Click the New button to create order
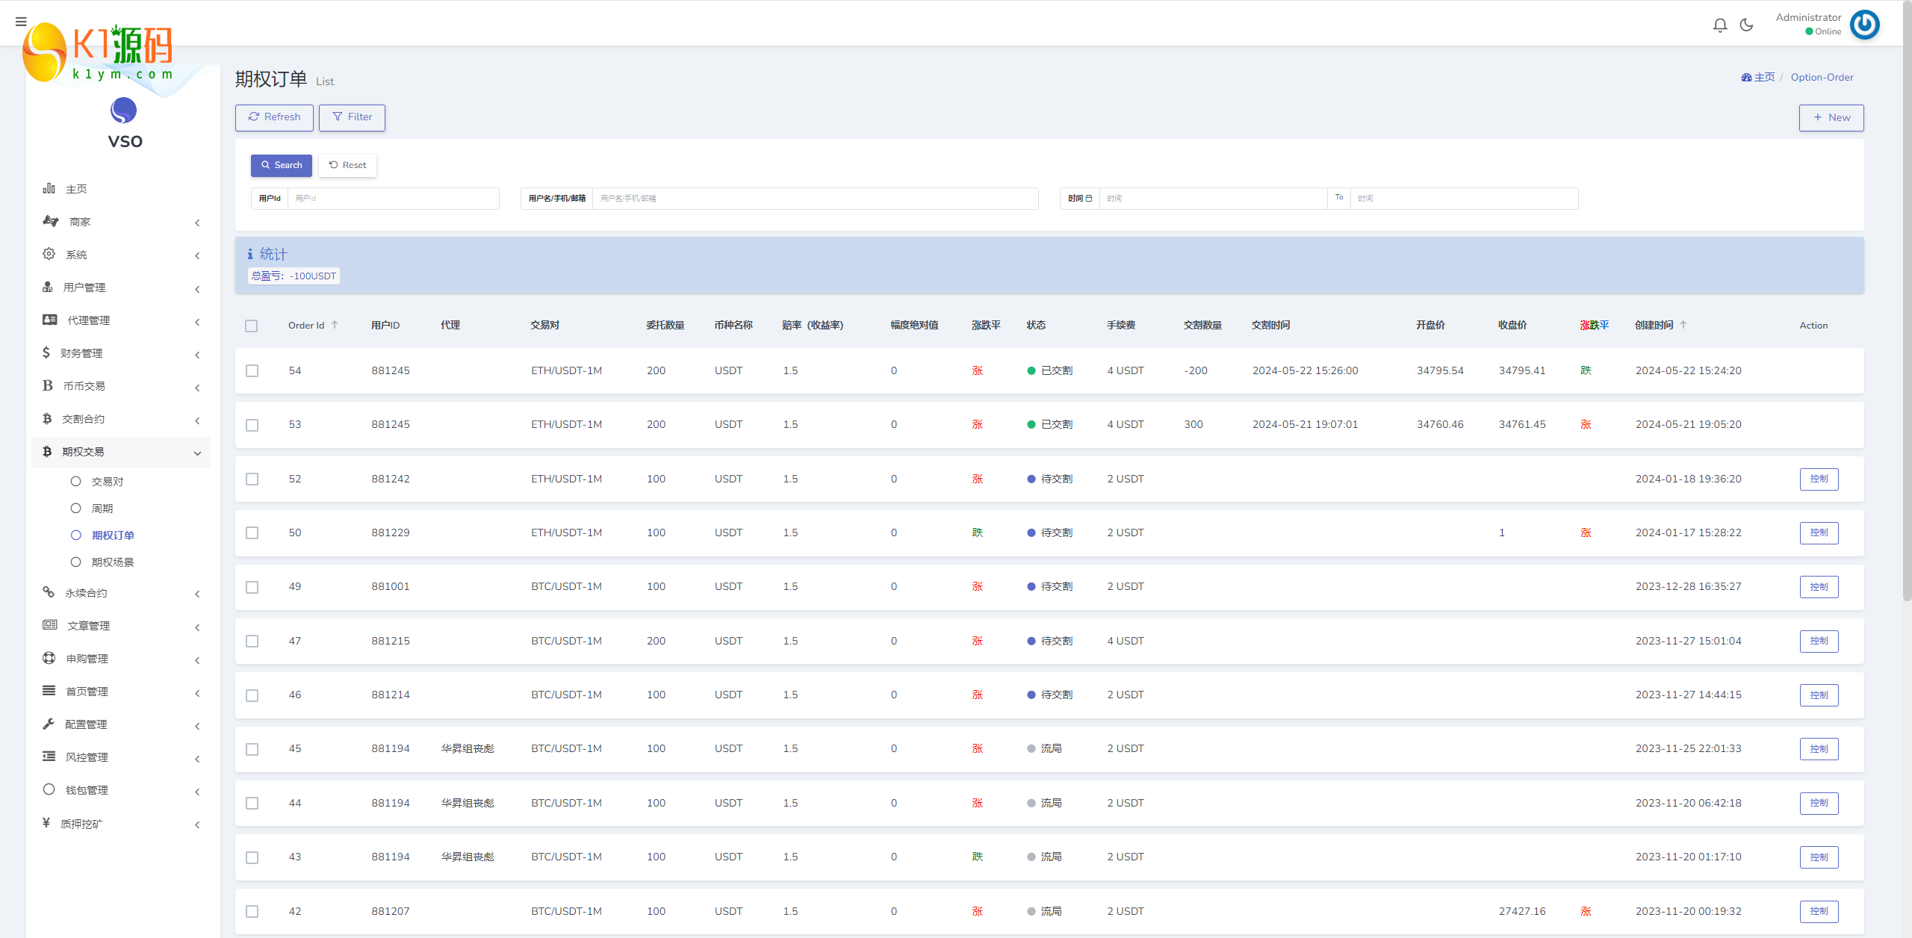This screenshot has height=938, width=1912. (1833, 116)
